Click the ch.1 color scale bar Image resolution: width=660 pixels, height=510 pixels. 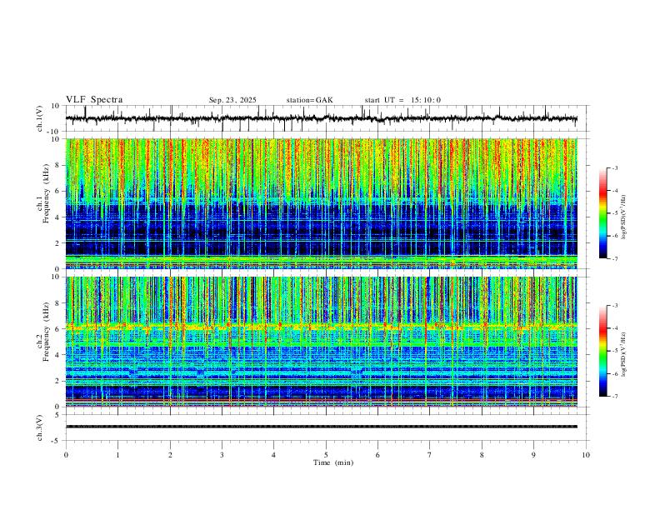click(x=602, y=213)
